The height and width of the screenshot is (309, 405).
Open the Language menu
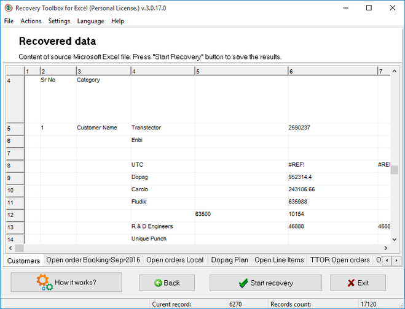[x=91, y=21]
